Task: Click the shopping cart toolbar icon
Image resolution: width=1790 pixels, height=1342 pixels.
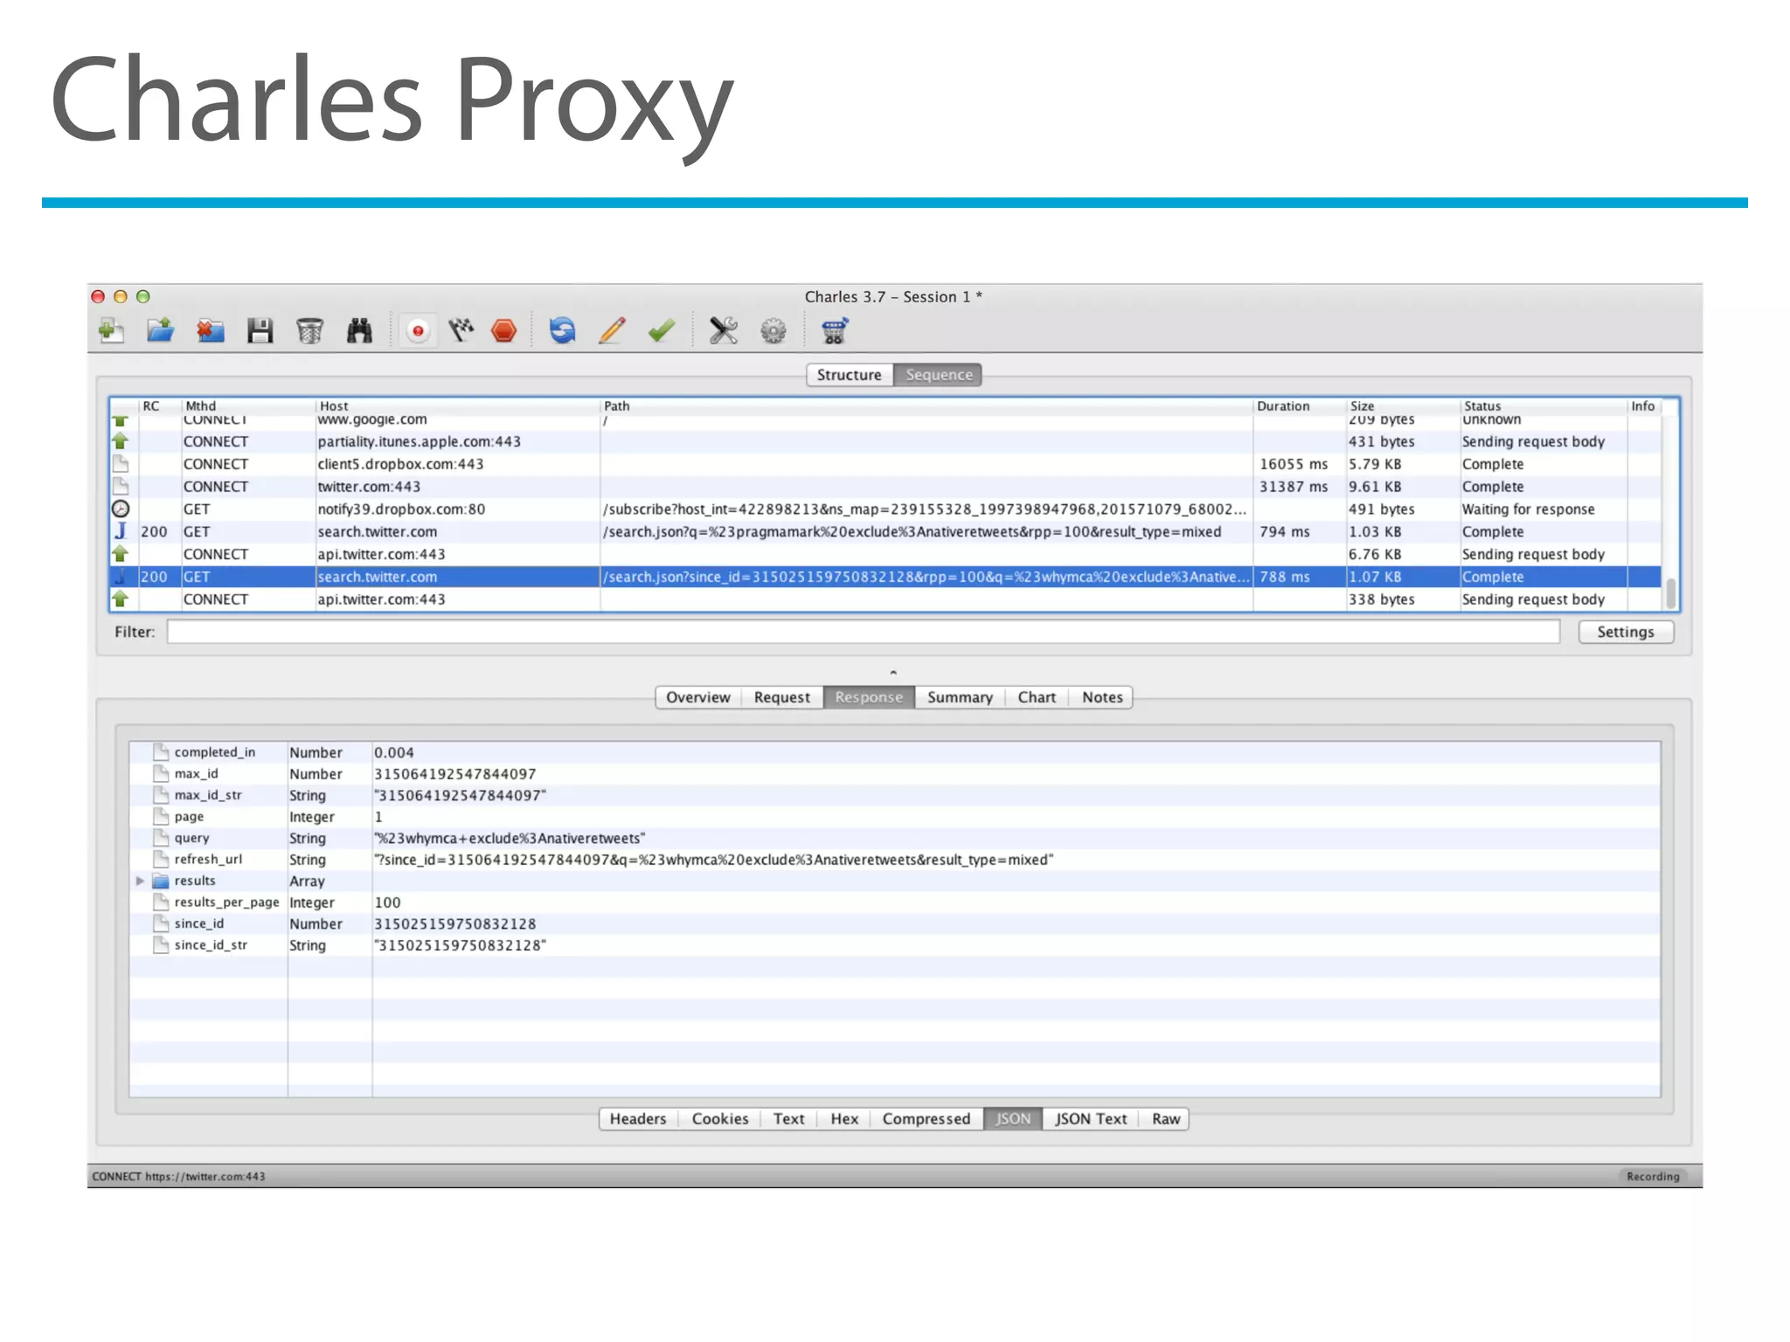Action: pyautogui.click(x=835, y=330)
